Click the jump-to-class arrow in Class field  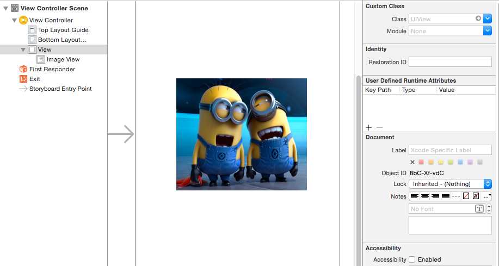[478, 18]
